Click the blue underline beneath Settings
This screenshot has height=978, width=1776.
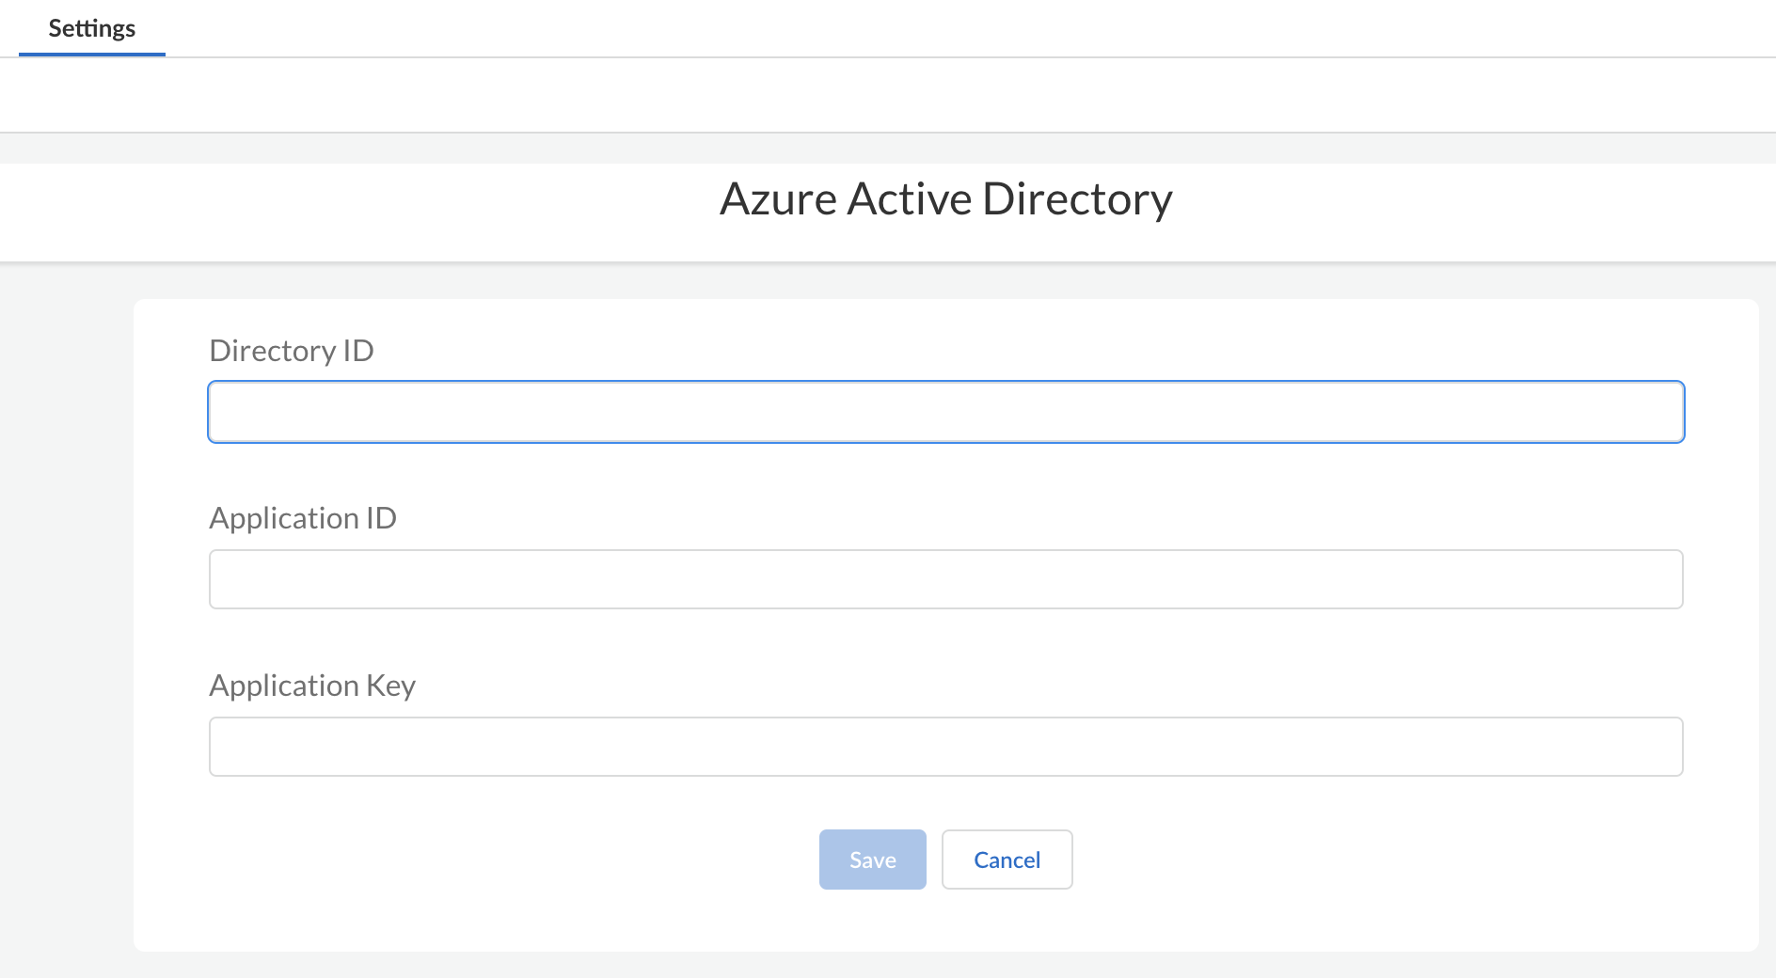(91, 54)
